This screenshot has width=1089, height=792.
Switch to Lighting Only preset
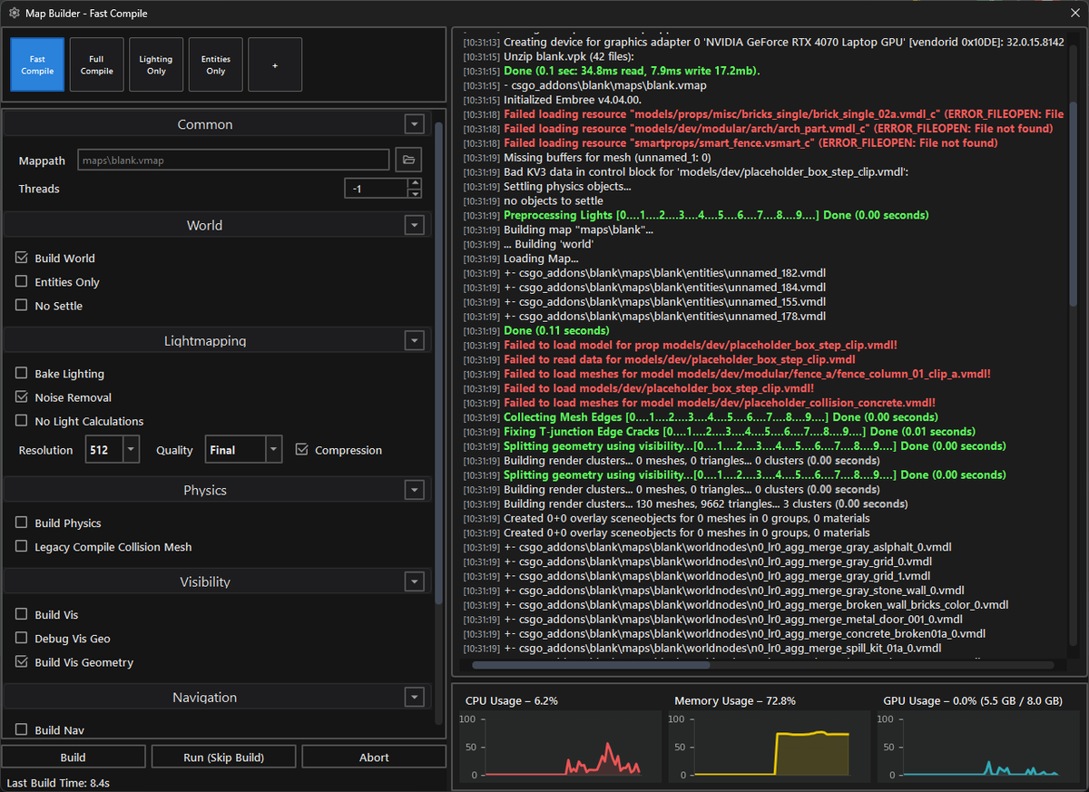pyautogui.click(x=156, y=64)
